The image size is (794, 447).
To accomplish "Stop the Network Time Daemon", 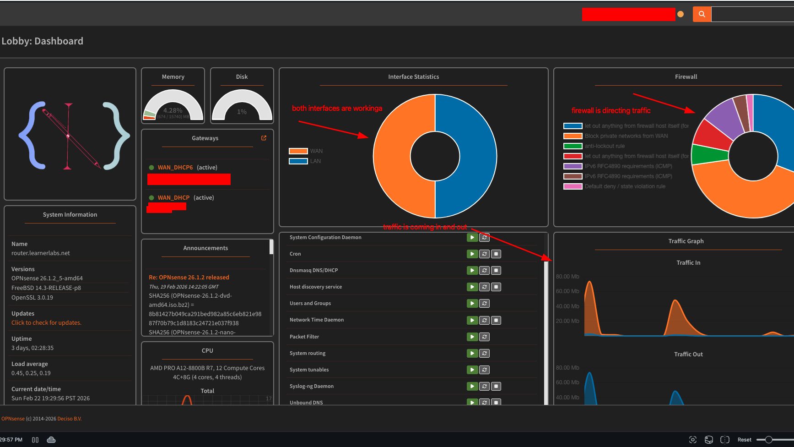I will pos(496,320).
